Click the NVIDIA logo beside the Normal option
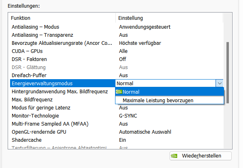Image resolution: width=243 pixels, height=168 pixels. point(119,92)
